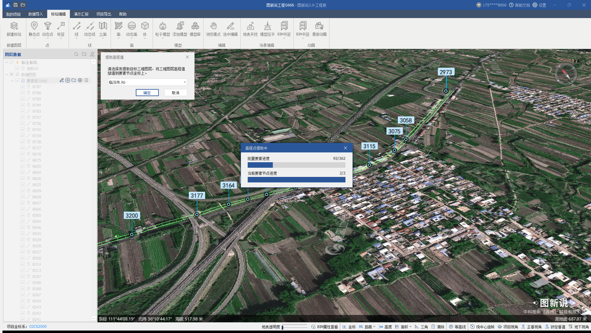Image resolution: width=591 pixels, height=333 pixels.
Task: Click the 批量要素进度 progress bar
Action: pos(296,165)
